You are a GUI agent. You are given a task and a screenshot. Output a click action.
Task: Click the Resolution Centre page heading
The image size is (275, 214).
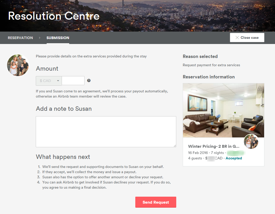point(54,16)
